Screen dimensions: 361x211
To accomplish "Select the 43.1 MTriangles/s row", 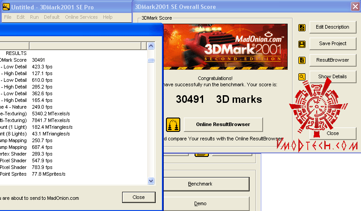I will (x=74, y=134).
